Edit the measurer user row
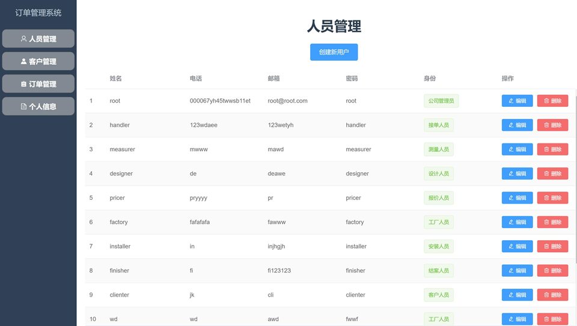 [x=517, y=149]
